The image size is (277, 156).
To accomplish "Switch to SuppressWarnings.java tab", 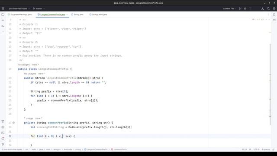I will tap(19, 14).
